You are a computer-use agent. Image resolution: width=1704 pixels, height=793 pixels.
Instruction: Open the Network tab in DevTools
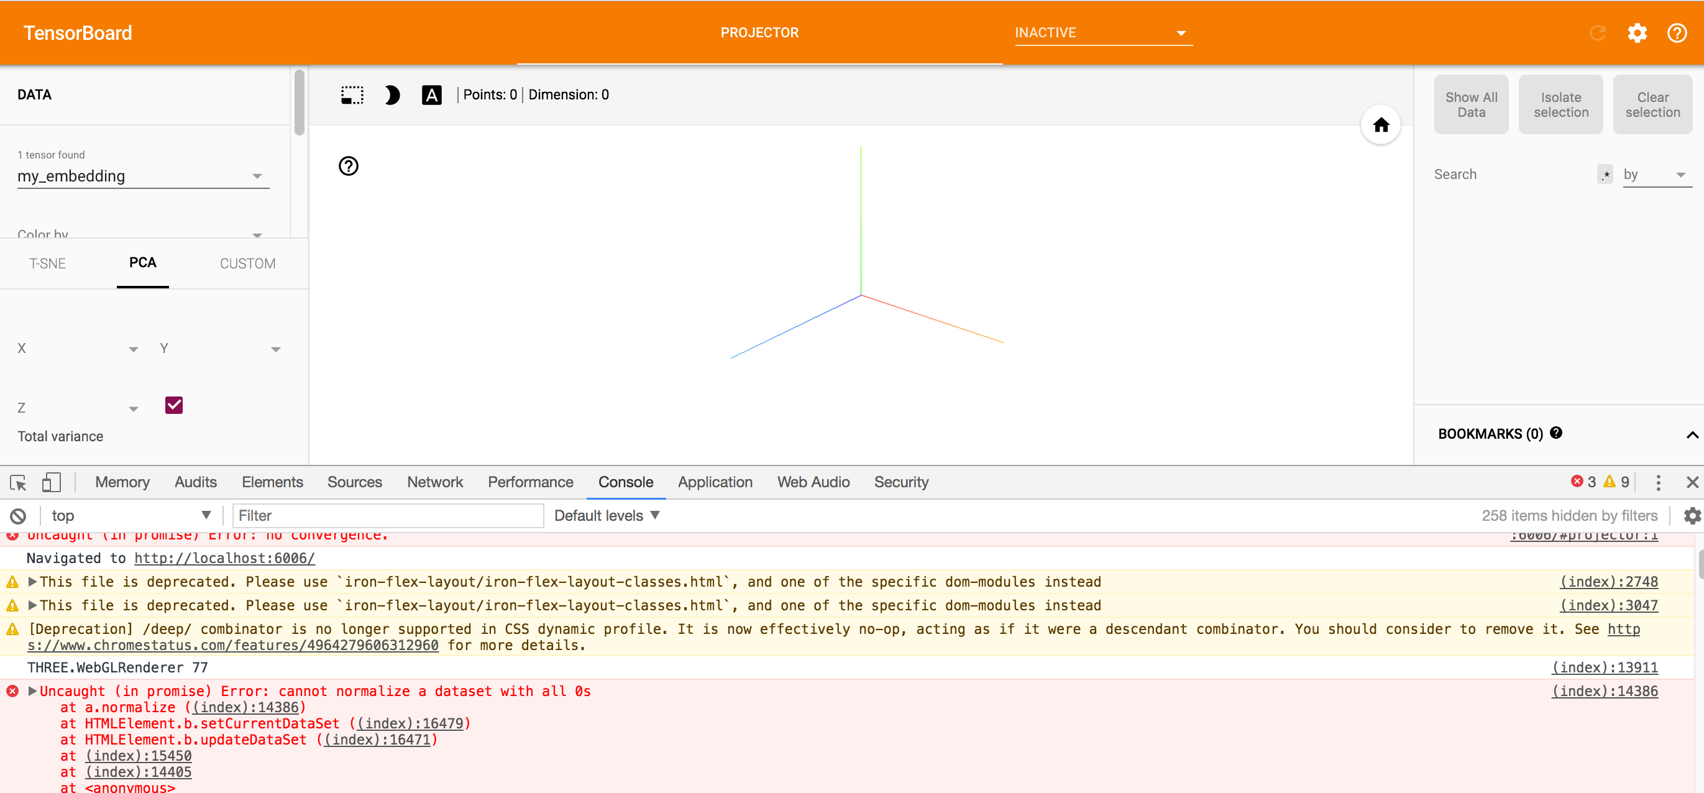434,482
